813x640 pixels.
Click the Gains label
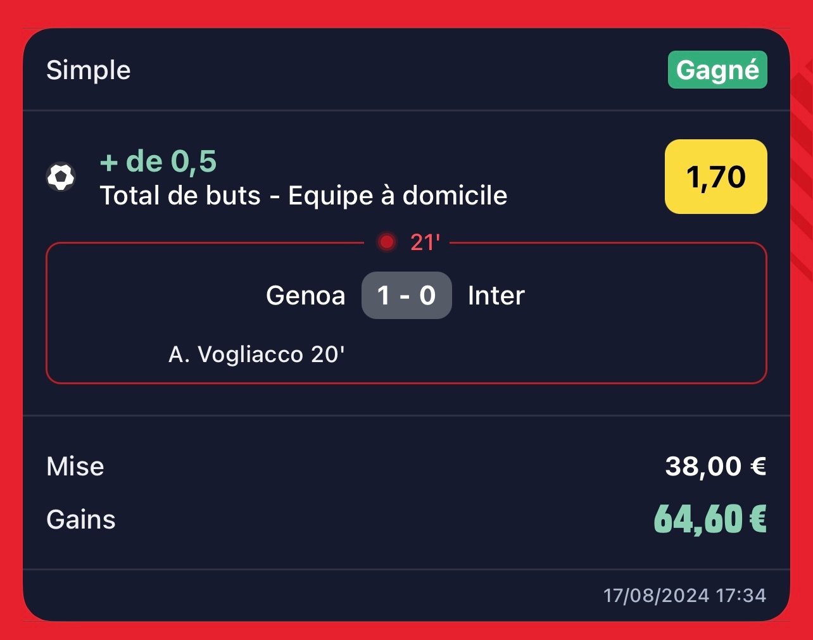81,520
